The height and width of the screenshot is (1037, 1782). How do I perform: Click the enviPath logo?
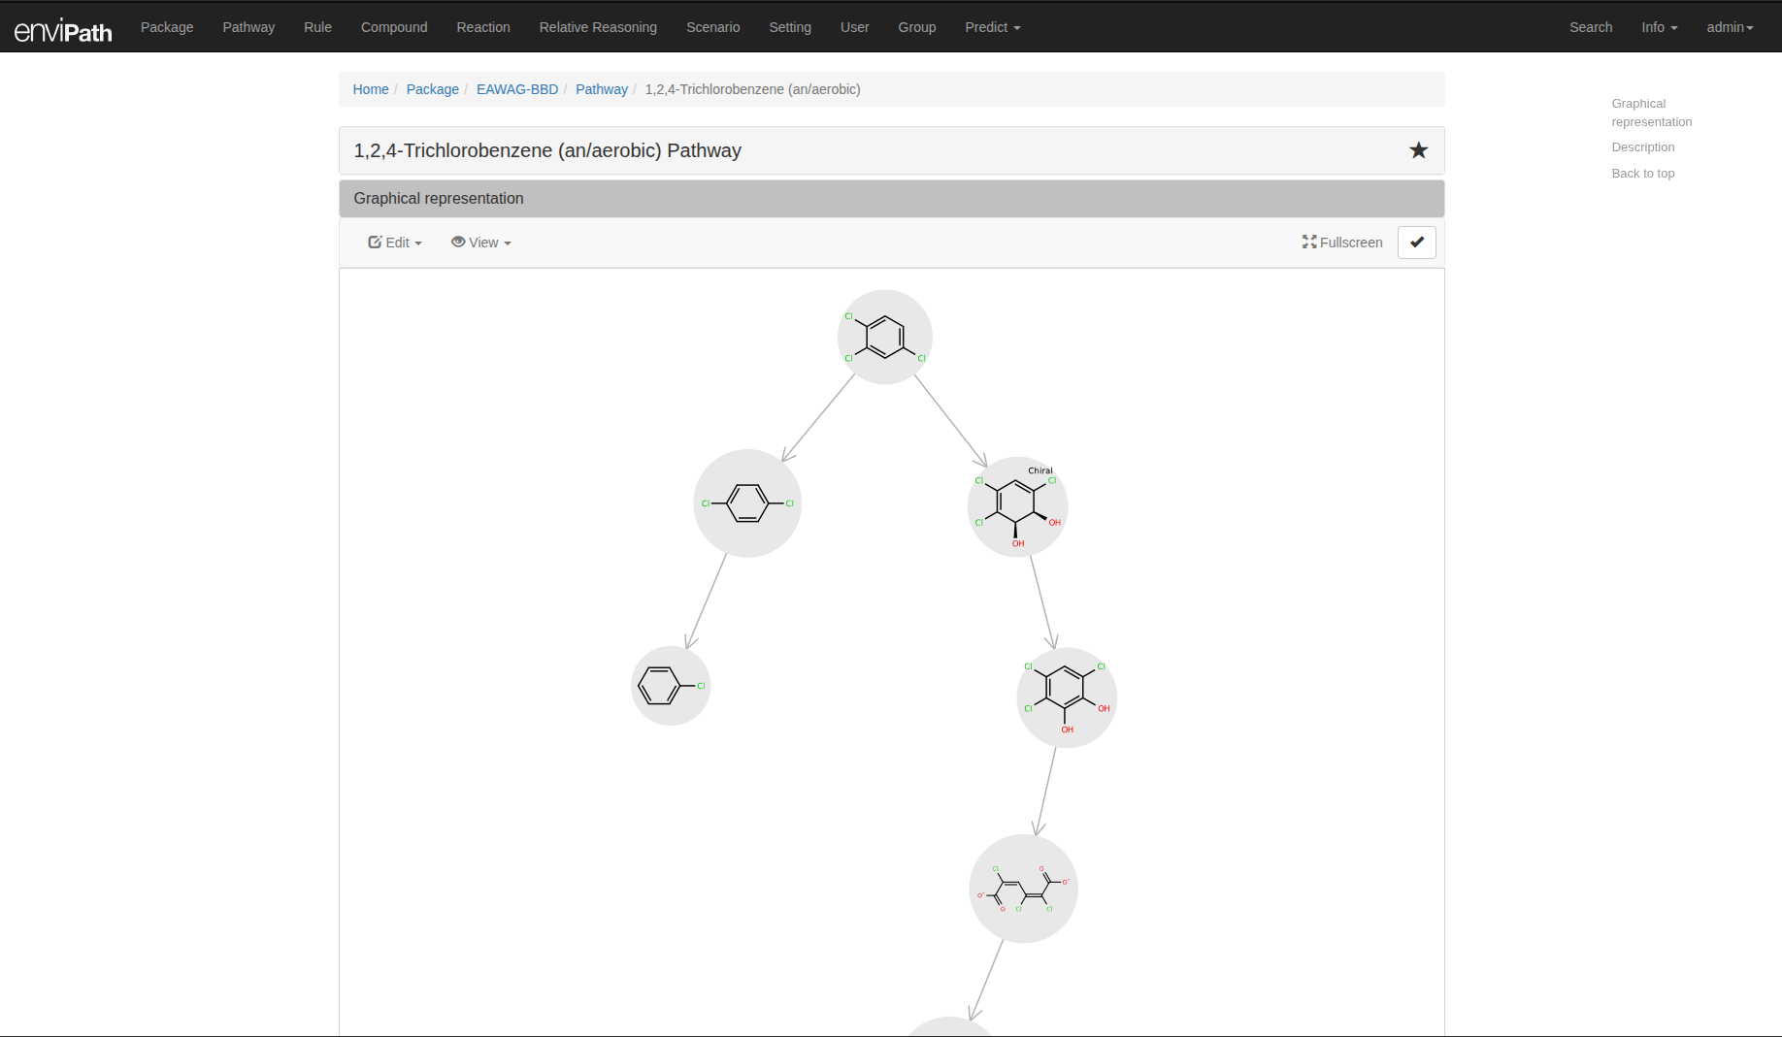coord(63,30)
